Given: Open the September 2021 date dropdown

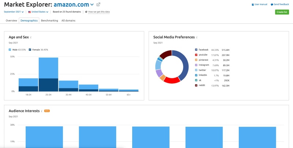Looking at the screenshot, I should pos(14,12).
